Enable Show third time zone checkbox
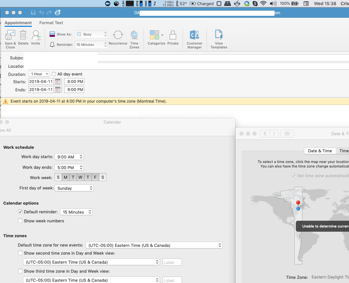Screen dimensions: 349x283 [x=20, y=271]
